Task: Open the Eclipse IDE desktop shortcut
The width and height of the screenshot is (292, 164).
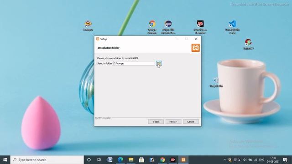Action: click(x=168, y=27)
